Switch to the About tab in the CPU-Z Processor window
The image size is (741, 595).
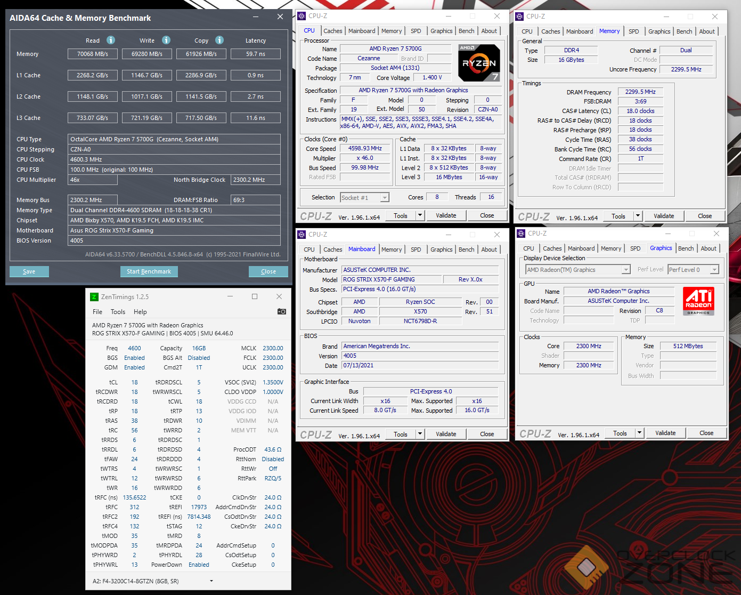click(x=489, y=31)
